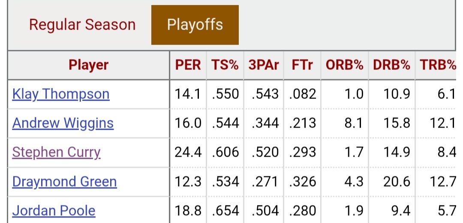
Task: Switch to the Regular Season tab
Action: (x=82, y=25)
